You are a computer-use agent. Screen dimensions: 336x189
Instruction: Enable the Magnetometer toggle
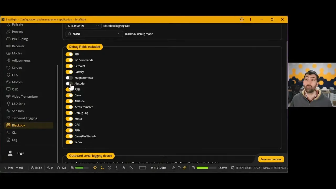(69, 78)
